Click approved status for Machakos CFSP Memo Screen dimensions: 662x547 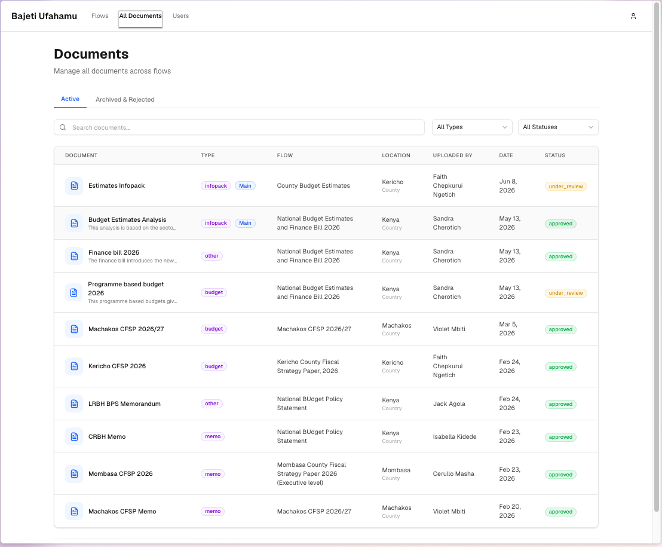(560, 512)
